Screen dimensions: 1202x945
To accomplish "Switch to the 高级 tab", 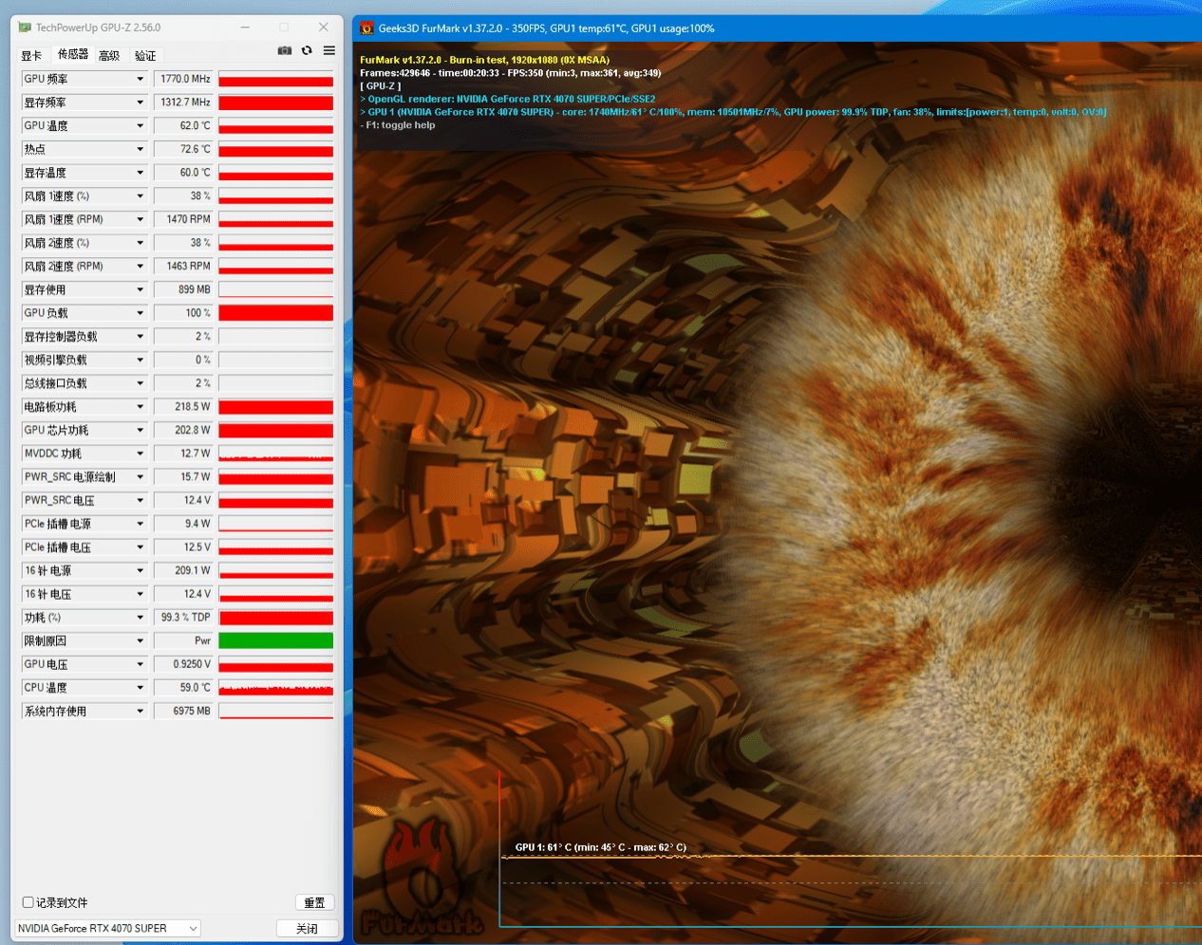I will point(109,56).
